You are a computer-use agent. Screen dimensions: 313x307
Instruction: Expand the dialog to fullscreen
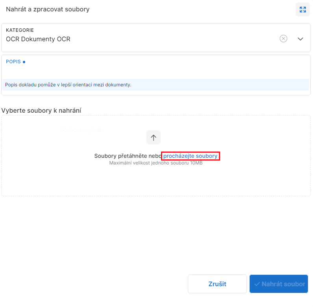tap(303, 9)
